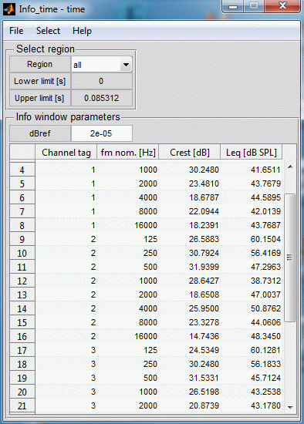Click Crest cell 31.5331

coord(190,378)
